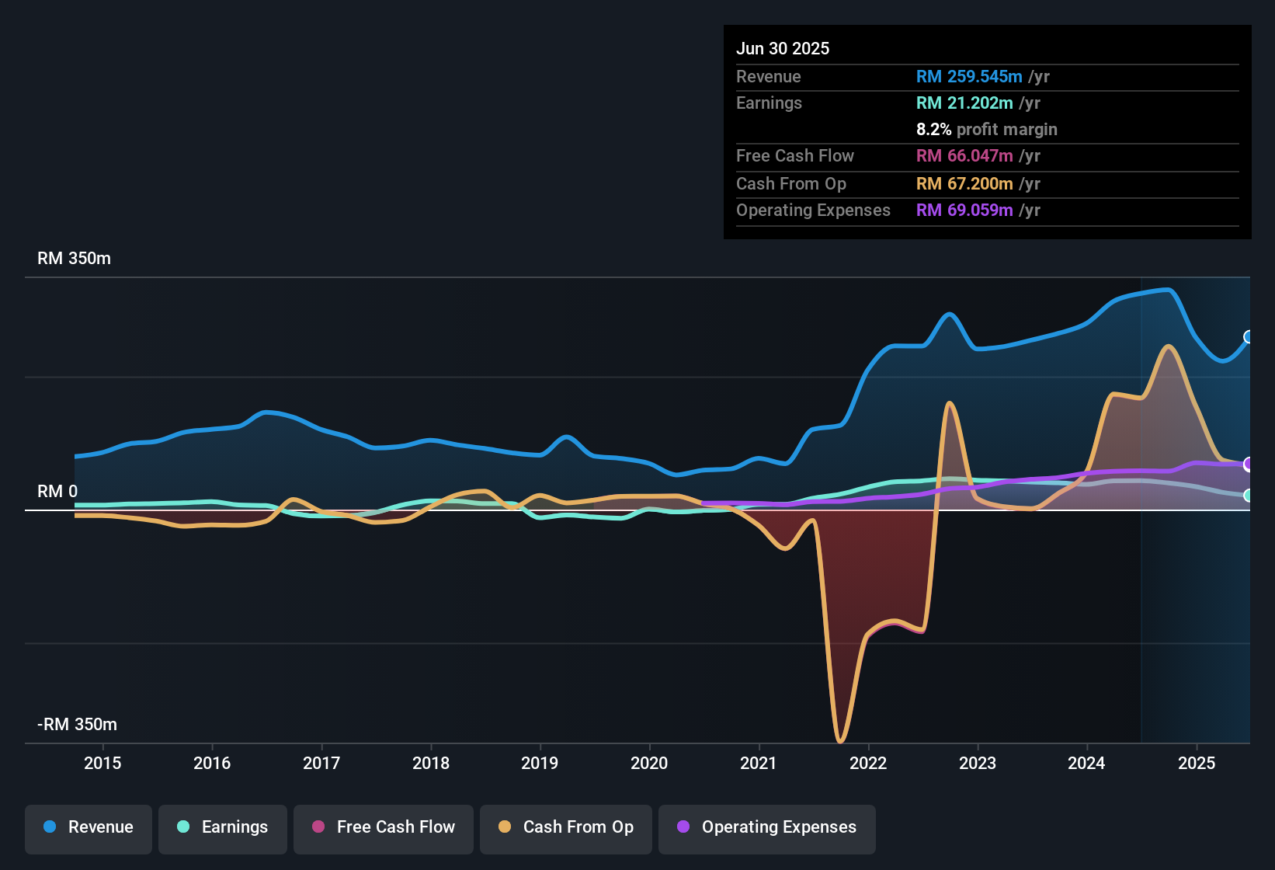Viewport: 1275px width, 870px height.
Task: Click the Earnings endpoint circle on the right
Action: click(x=1248, y=495)
